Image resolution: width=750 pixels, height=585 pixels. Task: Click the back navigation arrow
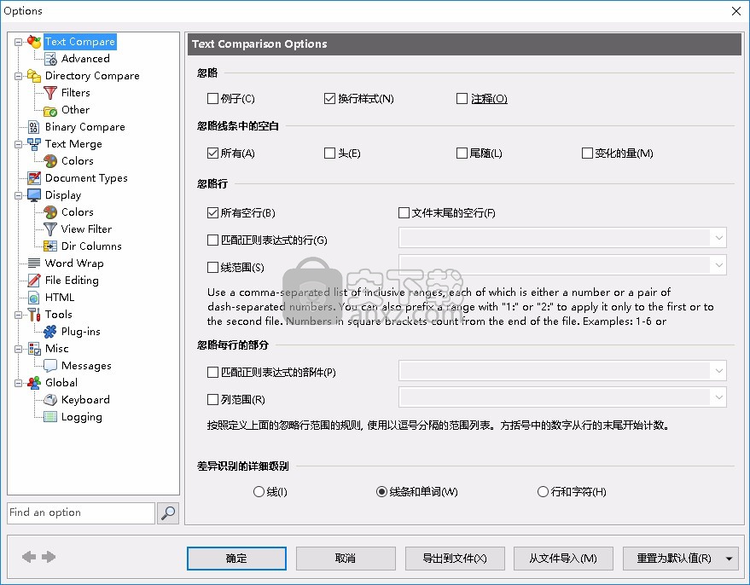pos(29,557)
